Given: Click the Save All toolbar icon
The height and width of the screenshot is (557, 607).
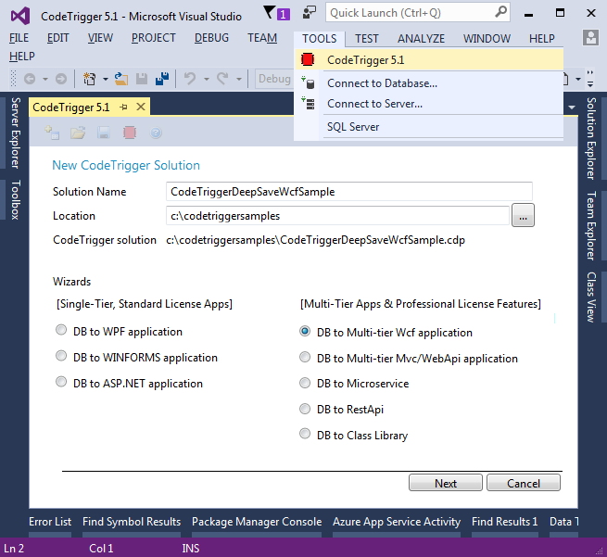Looking at the screenshot, I should (x=161, y=80).
